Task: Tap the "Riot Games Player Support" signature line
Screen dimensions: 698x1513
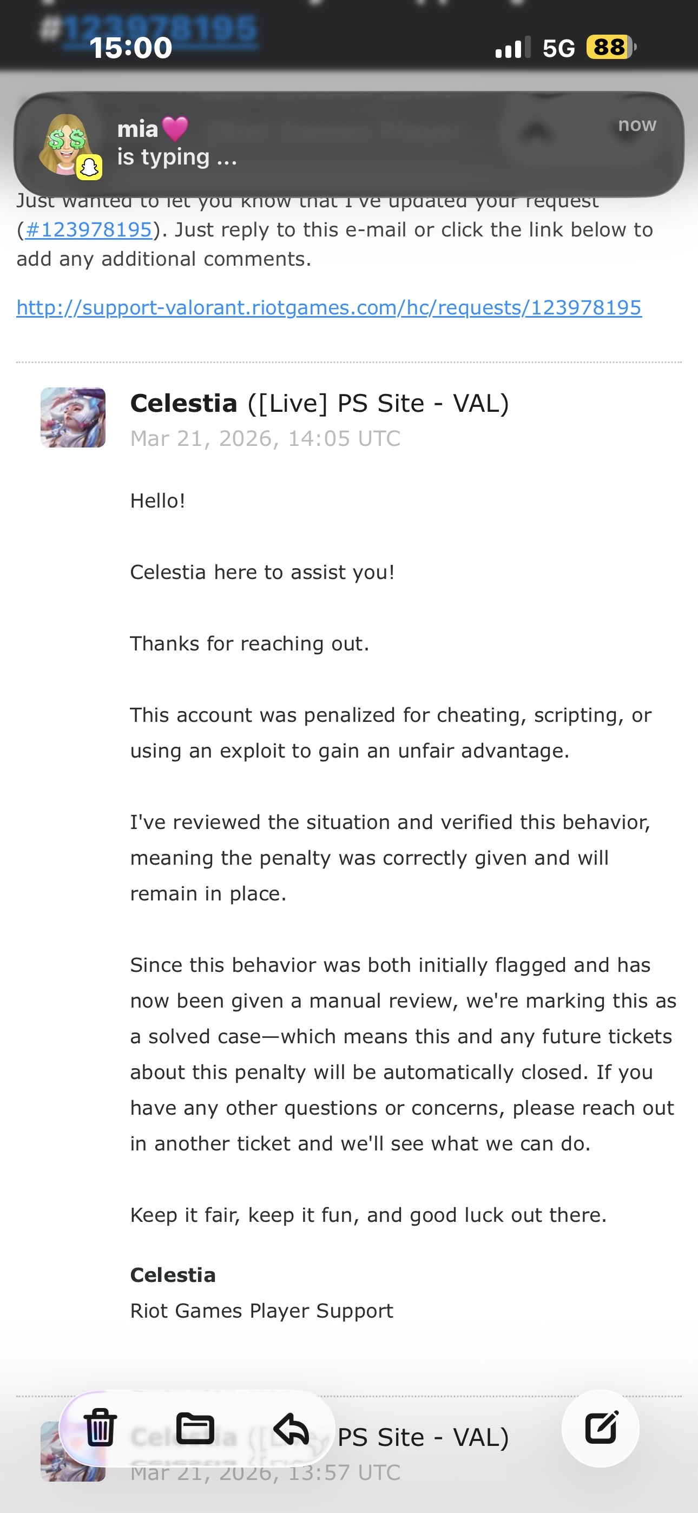Action: click(261, 1311)
